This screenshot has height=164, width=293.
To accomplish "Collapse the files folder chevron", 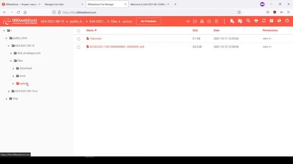I will click(x=11, y=61).
